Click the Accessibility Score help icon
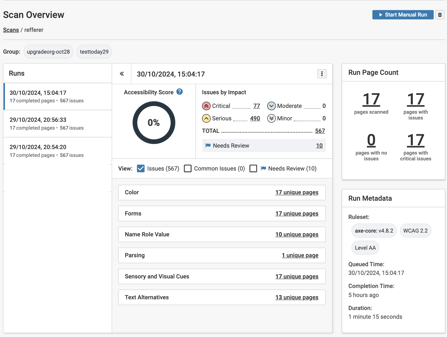447x337 pixels. pyautogui.click(x=180, y=92)
